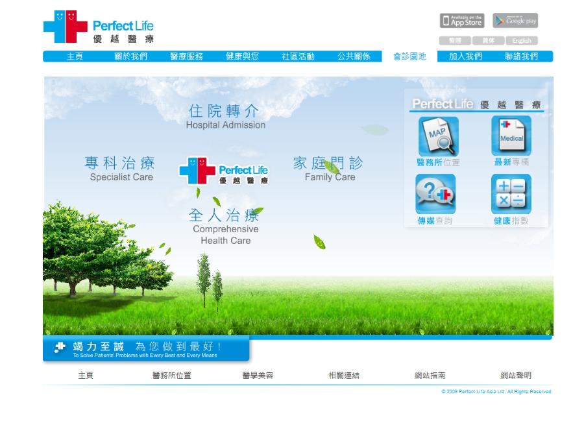Click the media enquiry speech bubble icon

coord(435,194)
